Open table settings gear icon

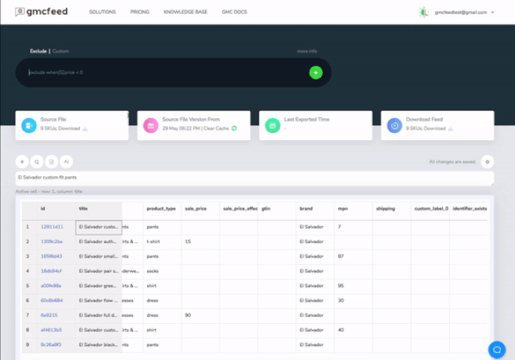tap(487, 162)
